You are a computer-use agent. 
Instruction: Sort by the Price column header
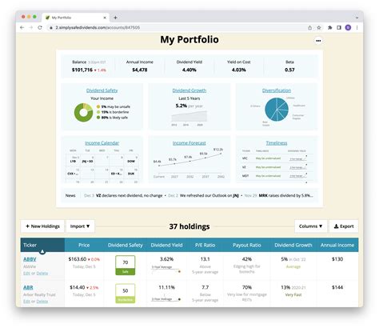click(84, 245)
